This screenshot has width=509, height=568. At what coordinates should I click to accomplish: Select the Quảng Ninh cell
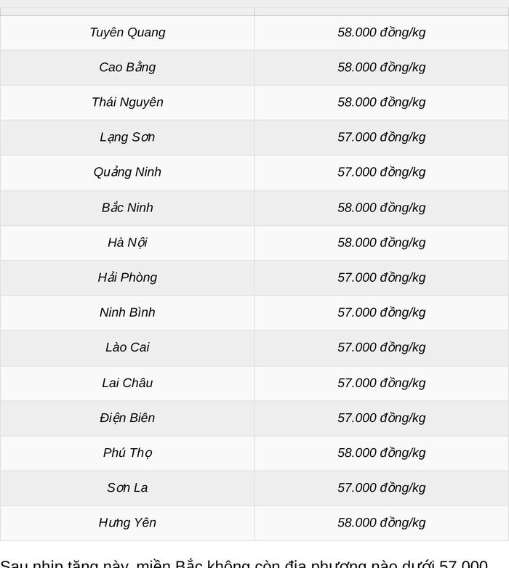[127, 172]
